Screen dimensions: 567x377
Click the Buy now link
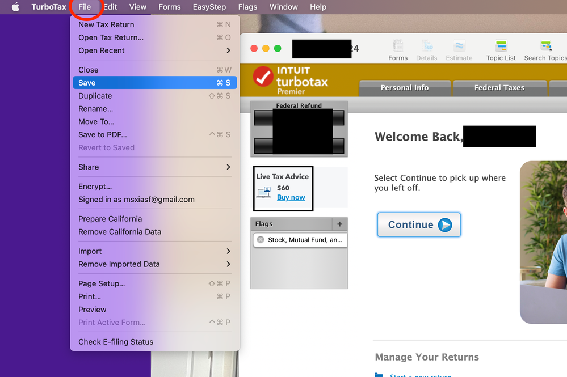pos(291,197)
